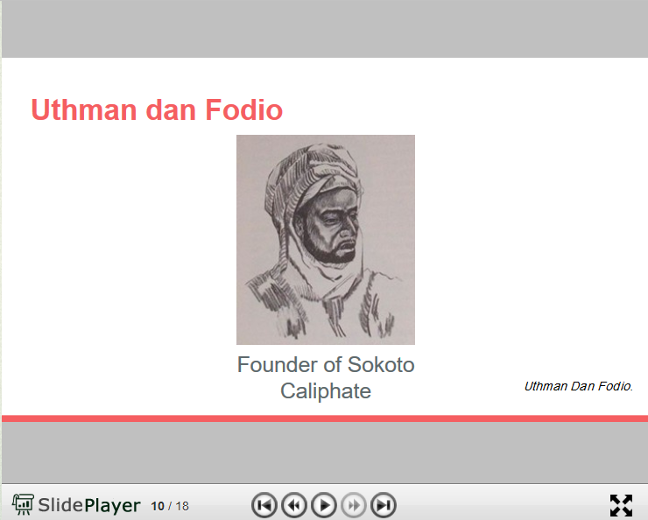This screenshot has width=648, height=520.
Task: Jump to the first slide
Action: pyautogui.click(x=264, y=505)
